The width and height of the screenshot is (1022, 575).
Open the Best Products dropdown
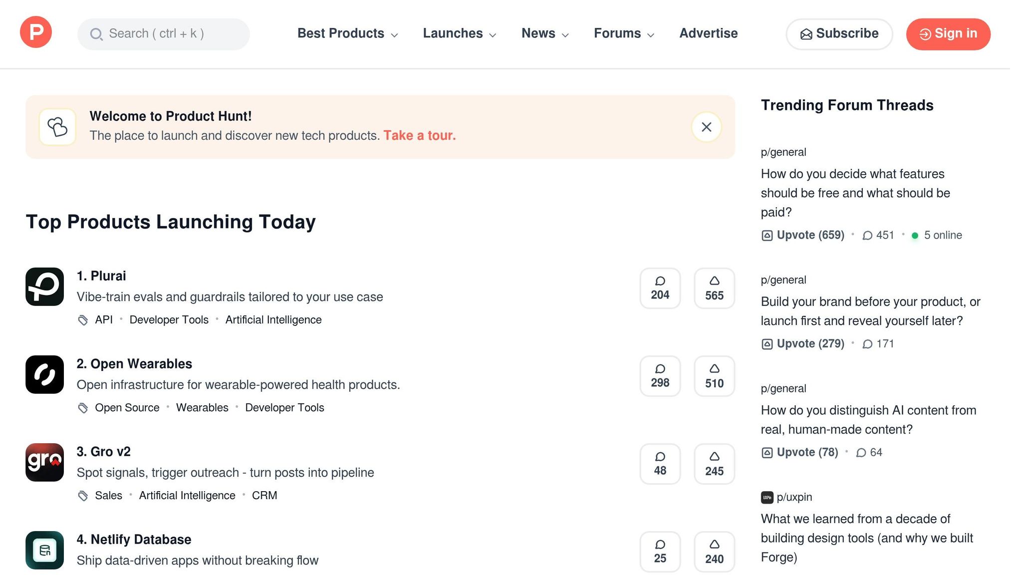click(x=347, y=33)
